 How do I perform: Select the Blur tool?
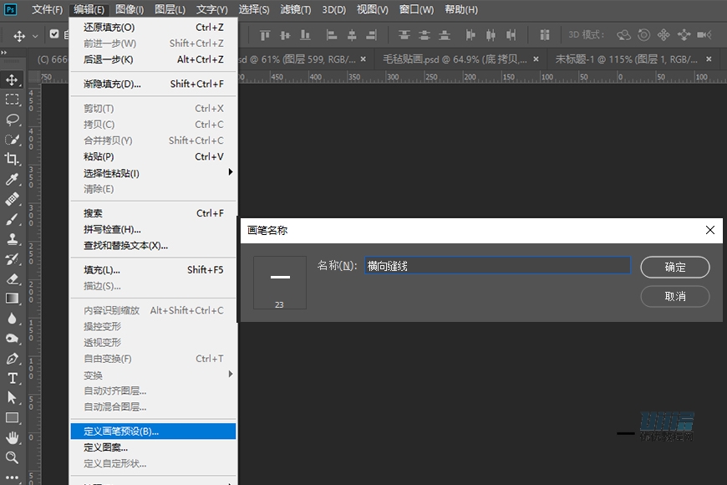tap(12, 319)
